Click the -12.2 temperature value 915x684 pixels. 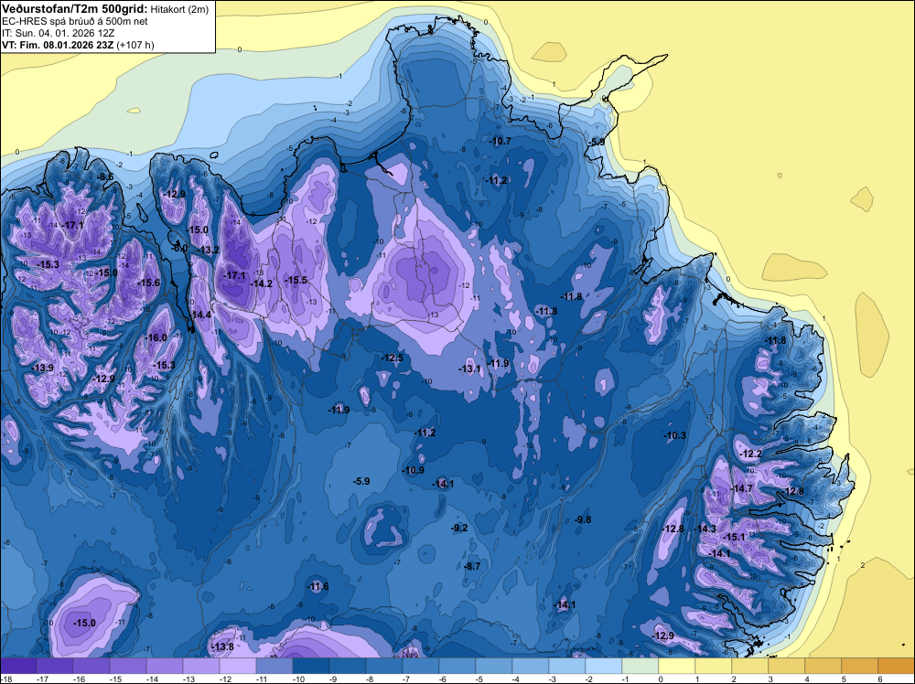click(x=750, y=454)
